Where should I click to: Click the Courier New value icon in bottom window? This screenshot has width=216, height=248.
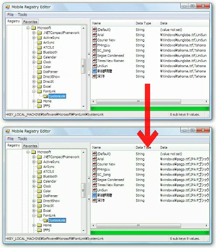94,164
